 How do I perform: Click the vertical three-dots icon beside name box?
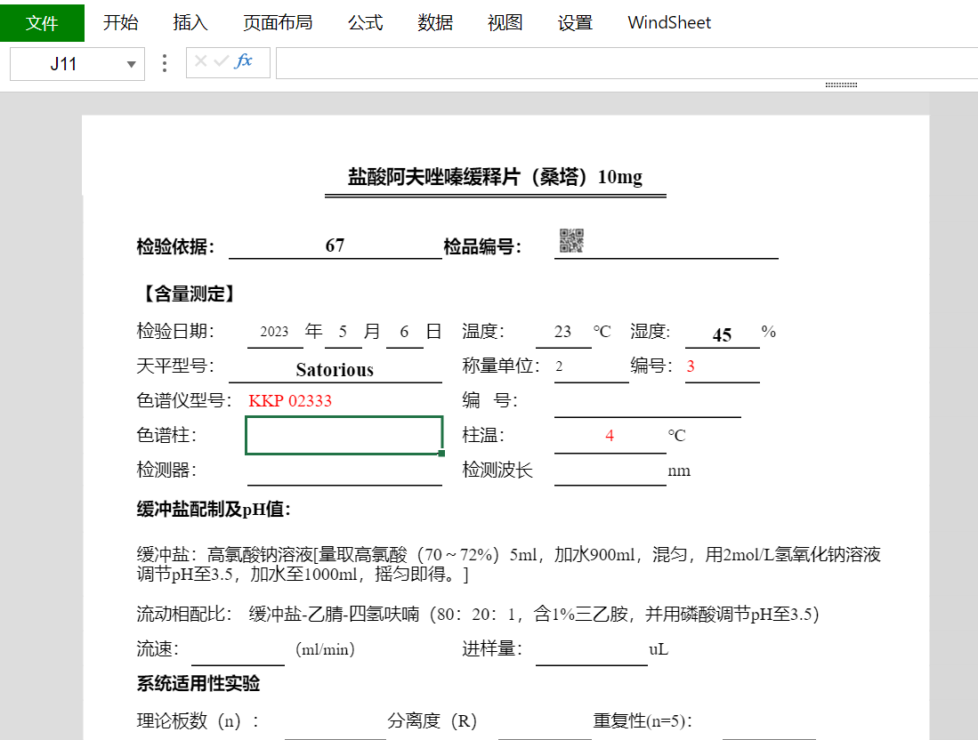point(164,63)
